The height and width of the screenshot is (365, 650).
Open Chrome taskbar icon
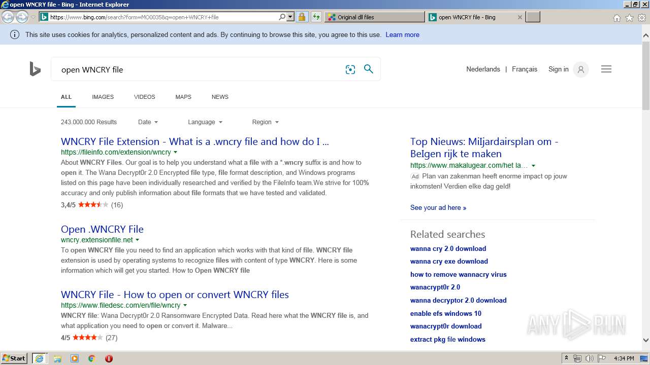tap(92, 358)
